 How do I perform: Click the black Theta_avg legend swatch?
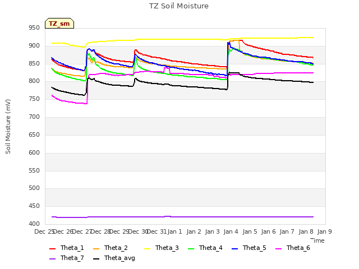tap(96, 259)
